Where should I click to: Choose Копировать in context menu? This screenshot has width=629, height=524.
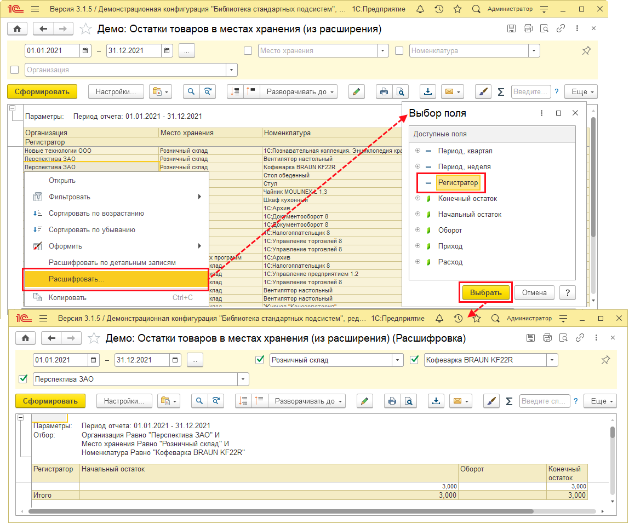(116, 297)
